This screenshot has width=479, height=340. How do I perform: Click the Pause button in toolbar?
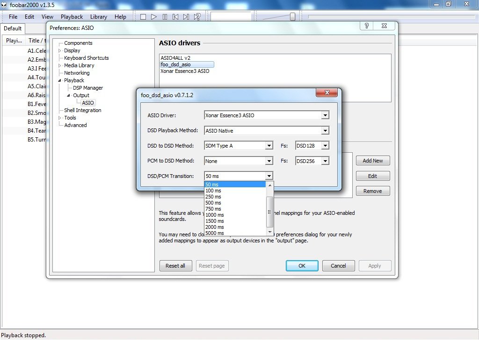165,17
